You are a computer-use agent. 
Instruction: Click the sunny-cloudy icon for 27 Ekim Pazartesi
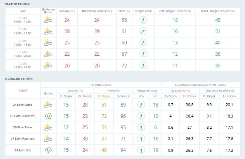pos(48,139)
